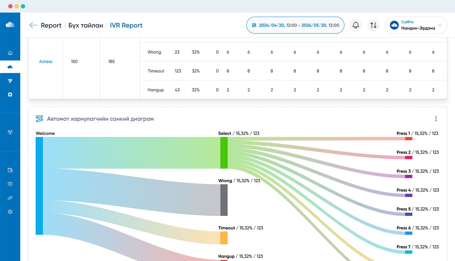Screen dimensions: 455x261
Task: Click the IVR Report breadcrumb link
Action: click(126, 25)
